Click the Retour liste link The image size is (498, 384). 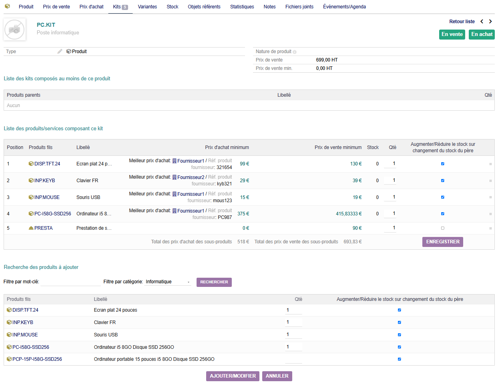[x=462, y=22]
